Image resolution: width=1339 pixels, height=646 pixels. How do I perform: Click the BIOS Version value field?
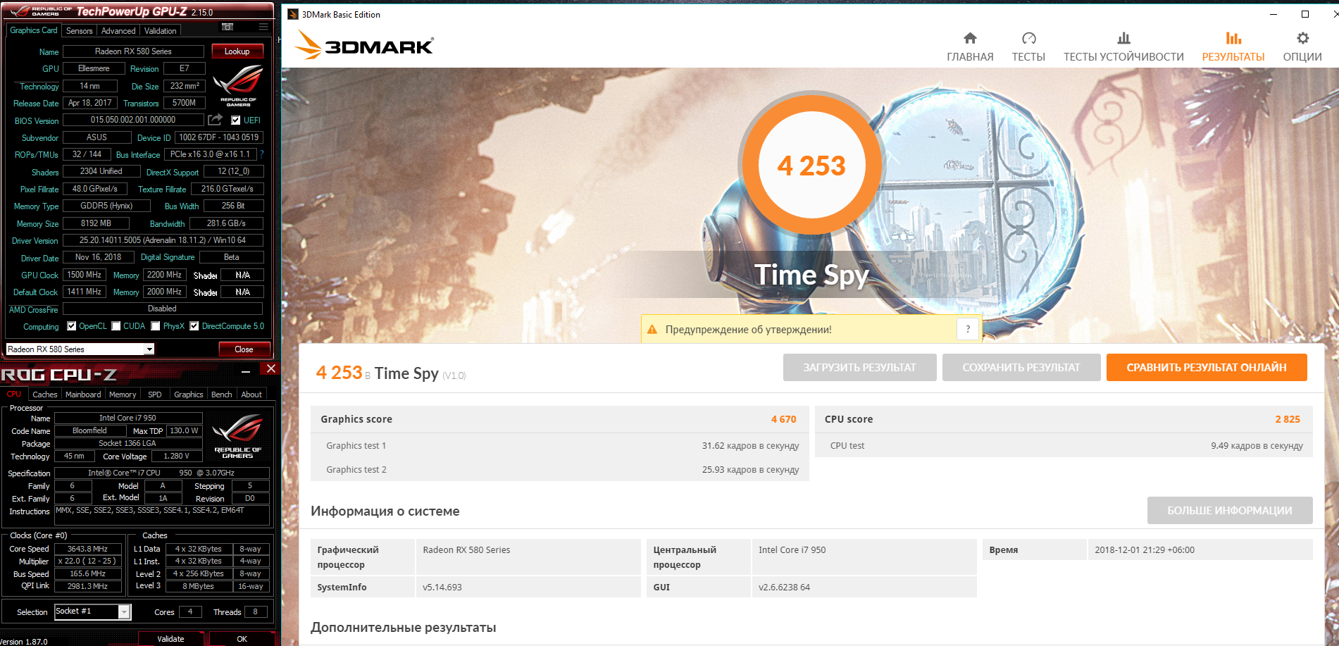click(133, 120)
